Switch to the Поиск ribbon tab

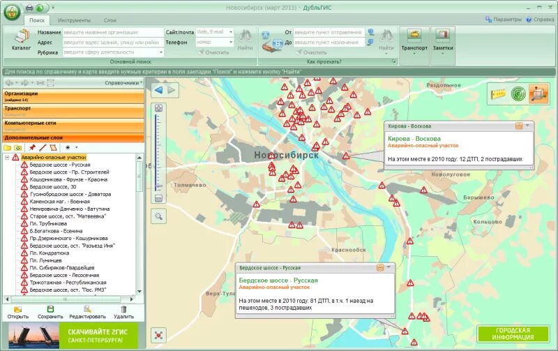[37, 20]
